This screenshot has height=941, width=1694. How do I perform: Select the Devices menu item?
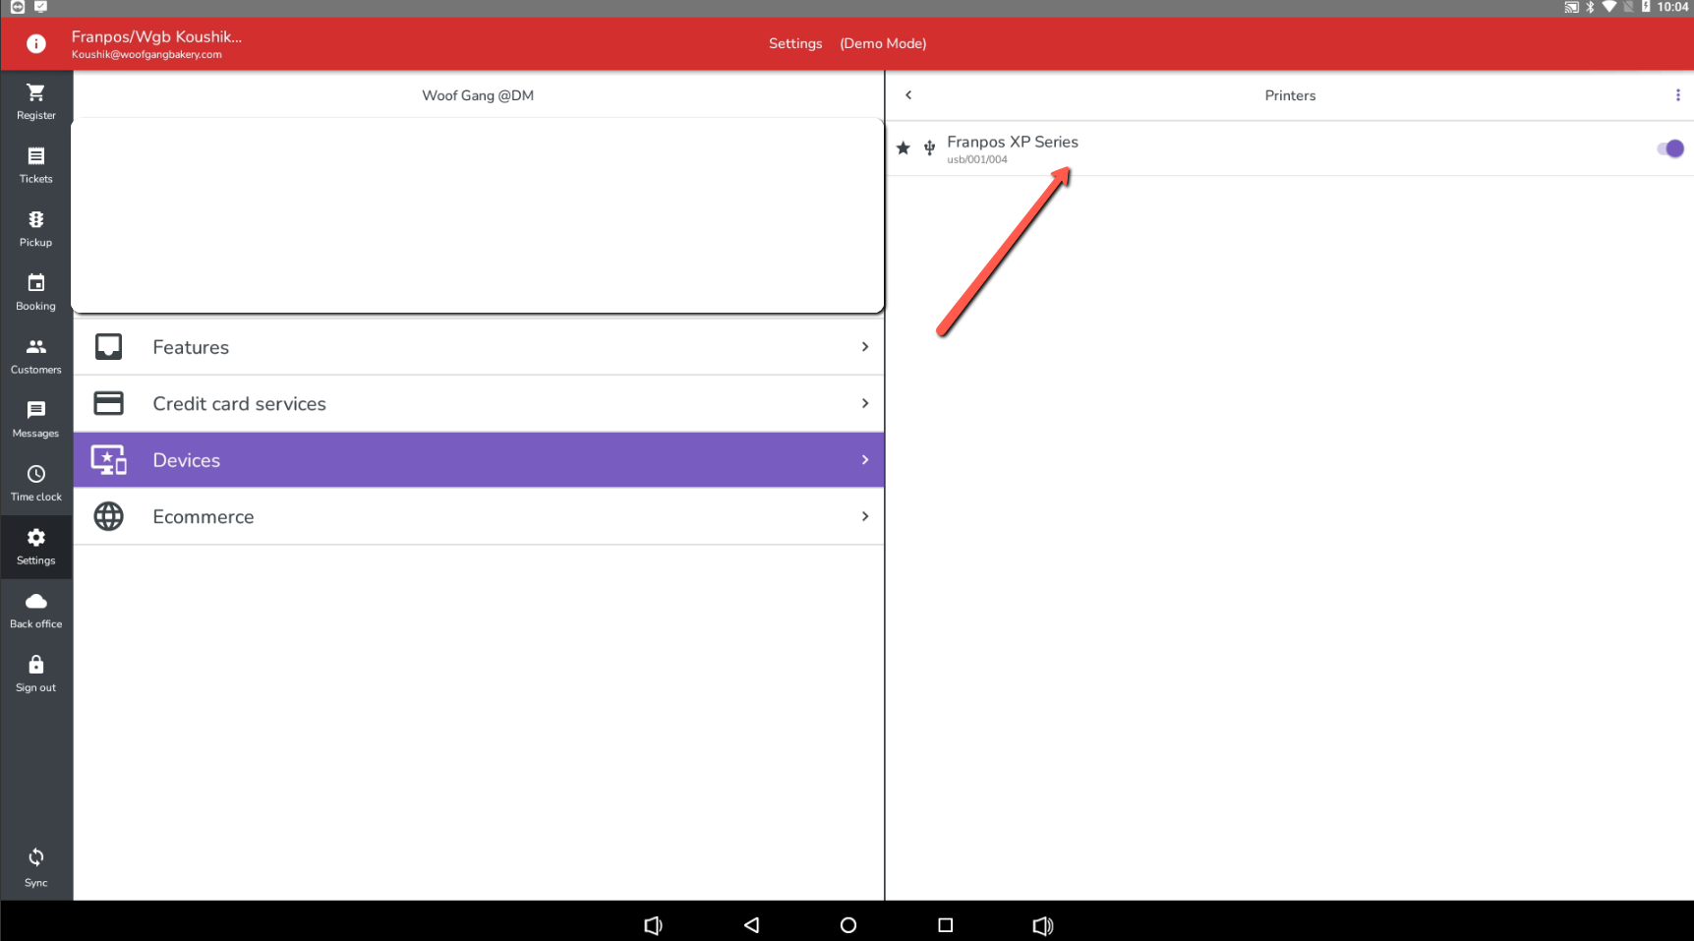pyautogui.click(x=479, y=460)
